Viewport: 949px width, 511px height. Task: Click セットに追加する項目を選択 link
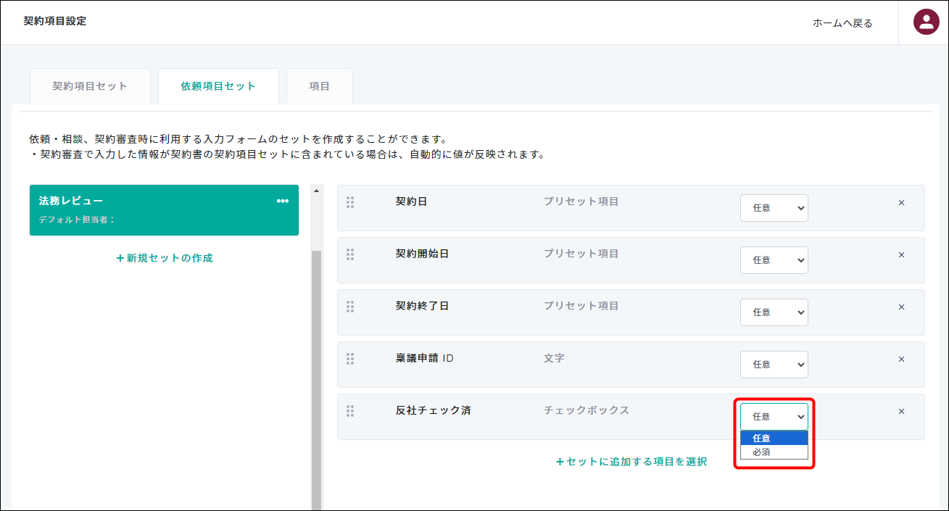(x=632, y=461)
